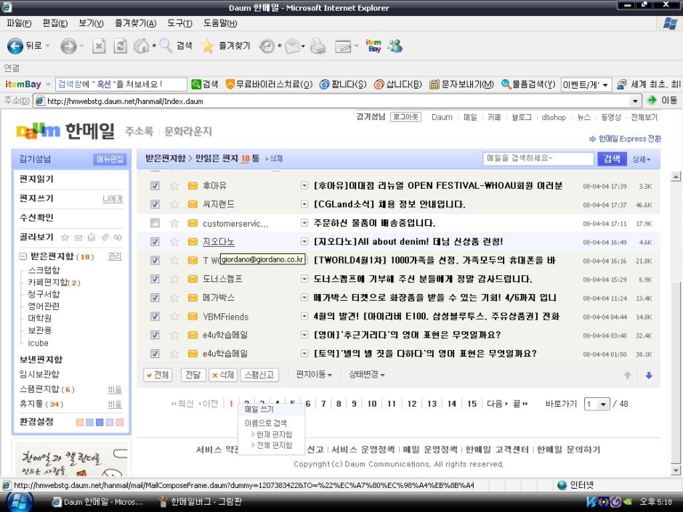Open the 한메일 Express 전환 link
This screenshot has width=683, height=512.
[x=625, y=139]
